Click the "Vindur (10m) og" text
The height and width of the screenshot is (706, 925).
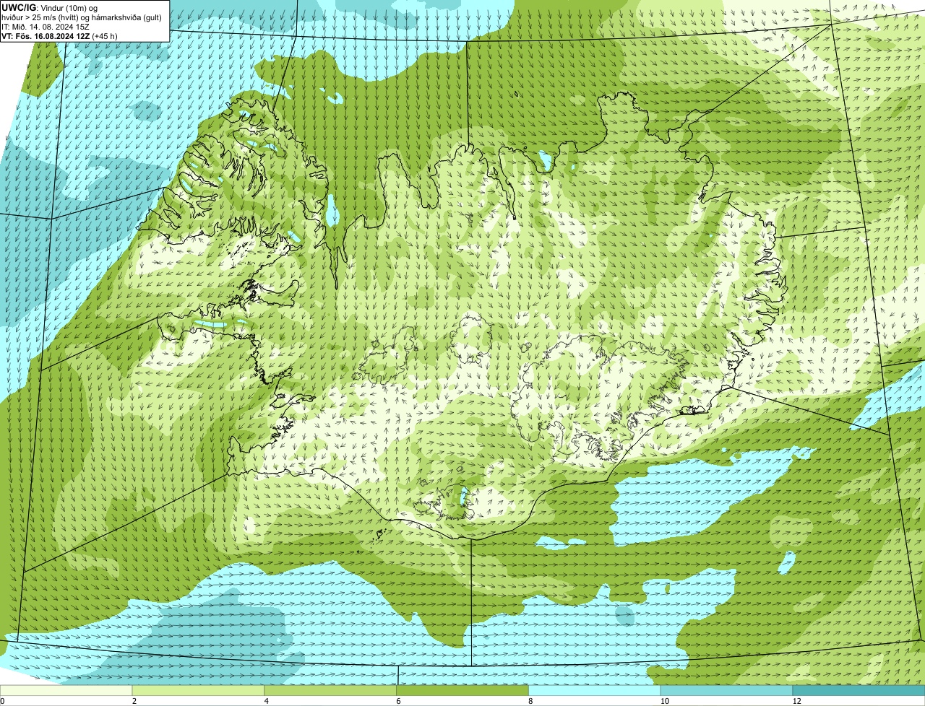[69, 8]
